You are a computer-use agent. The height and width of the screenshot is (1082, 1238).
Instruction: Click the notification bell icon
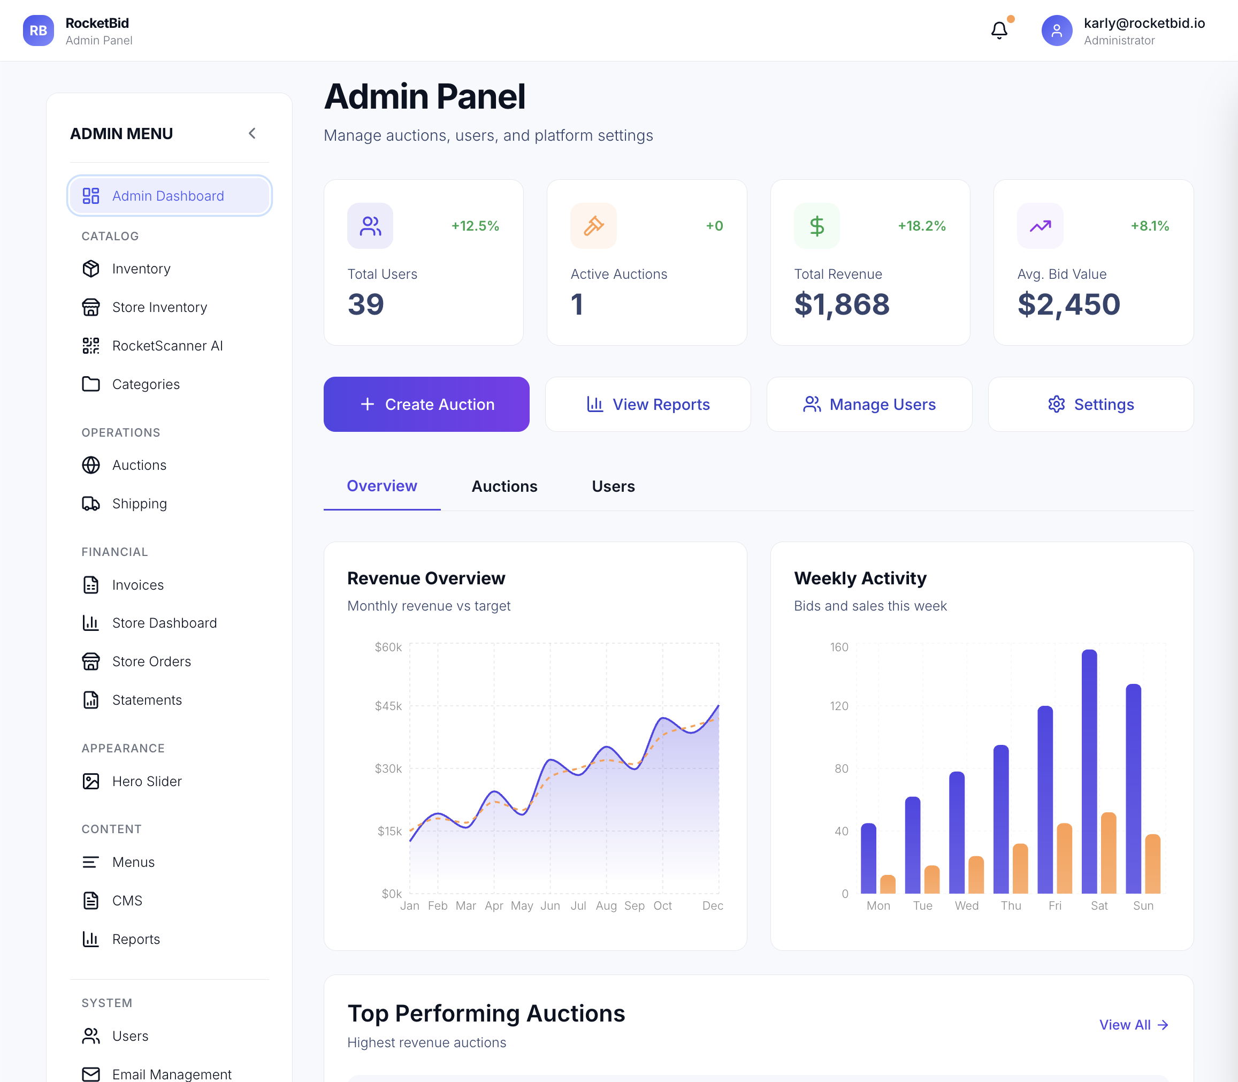(x=999, y=29)
